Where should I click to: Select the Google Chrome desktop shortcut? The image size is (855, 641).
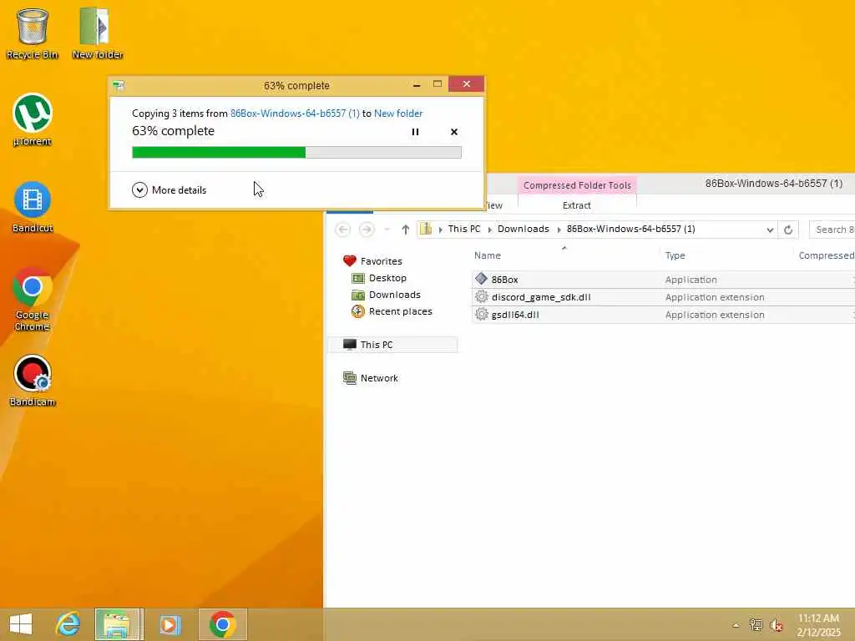[x=33, y=299]
